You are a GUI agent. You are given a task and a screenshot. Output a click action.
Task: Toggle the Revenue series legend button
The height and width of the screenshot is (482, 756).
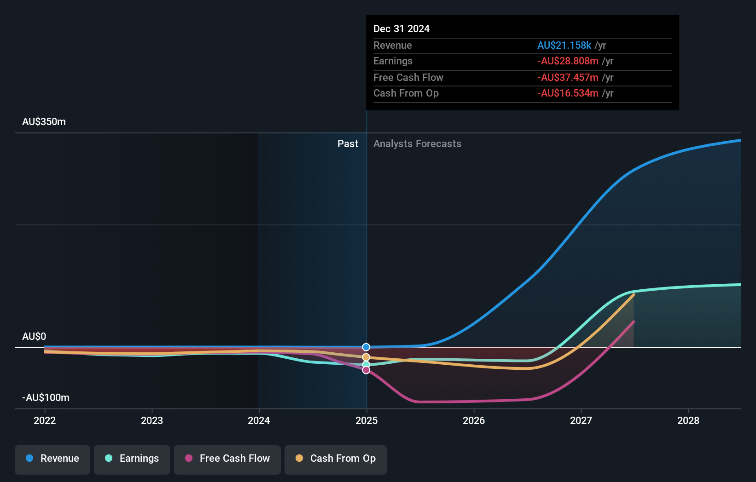coord(52,459)
